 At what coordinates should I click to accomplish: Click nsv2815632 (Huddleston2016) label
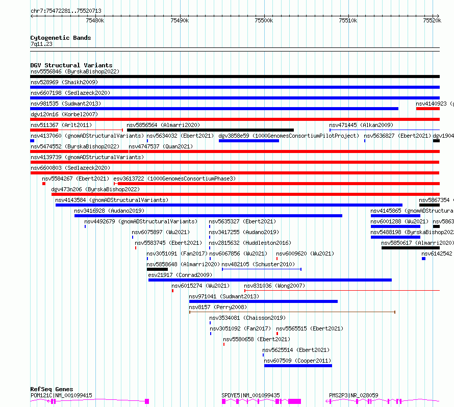coord(250,243)
